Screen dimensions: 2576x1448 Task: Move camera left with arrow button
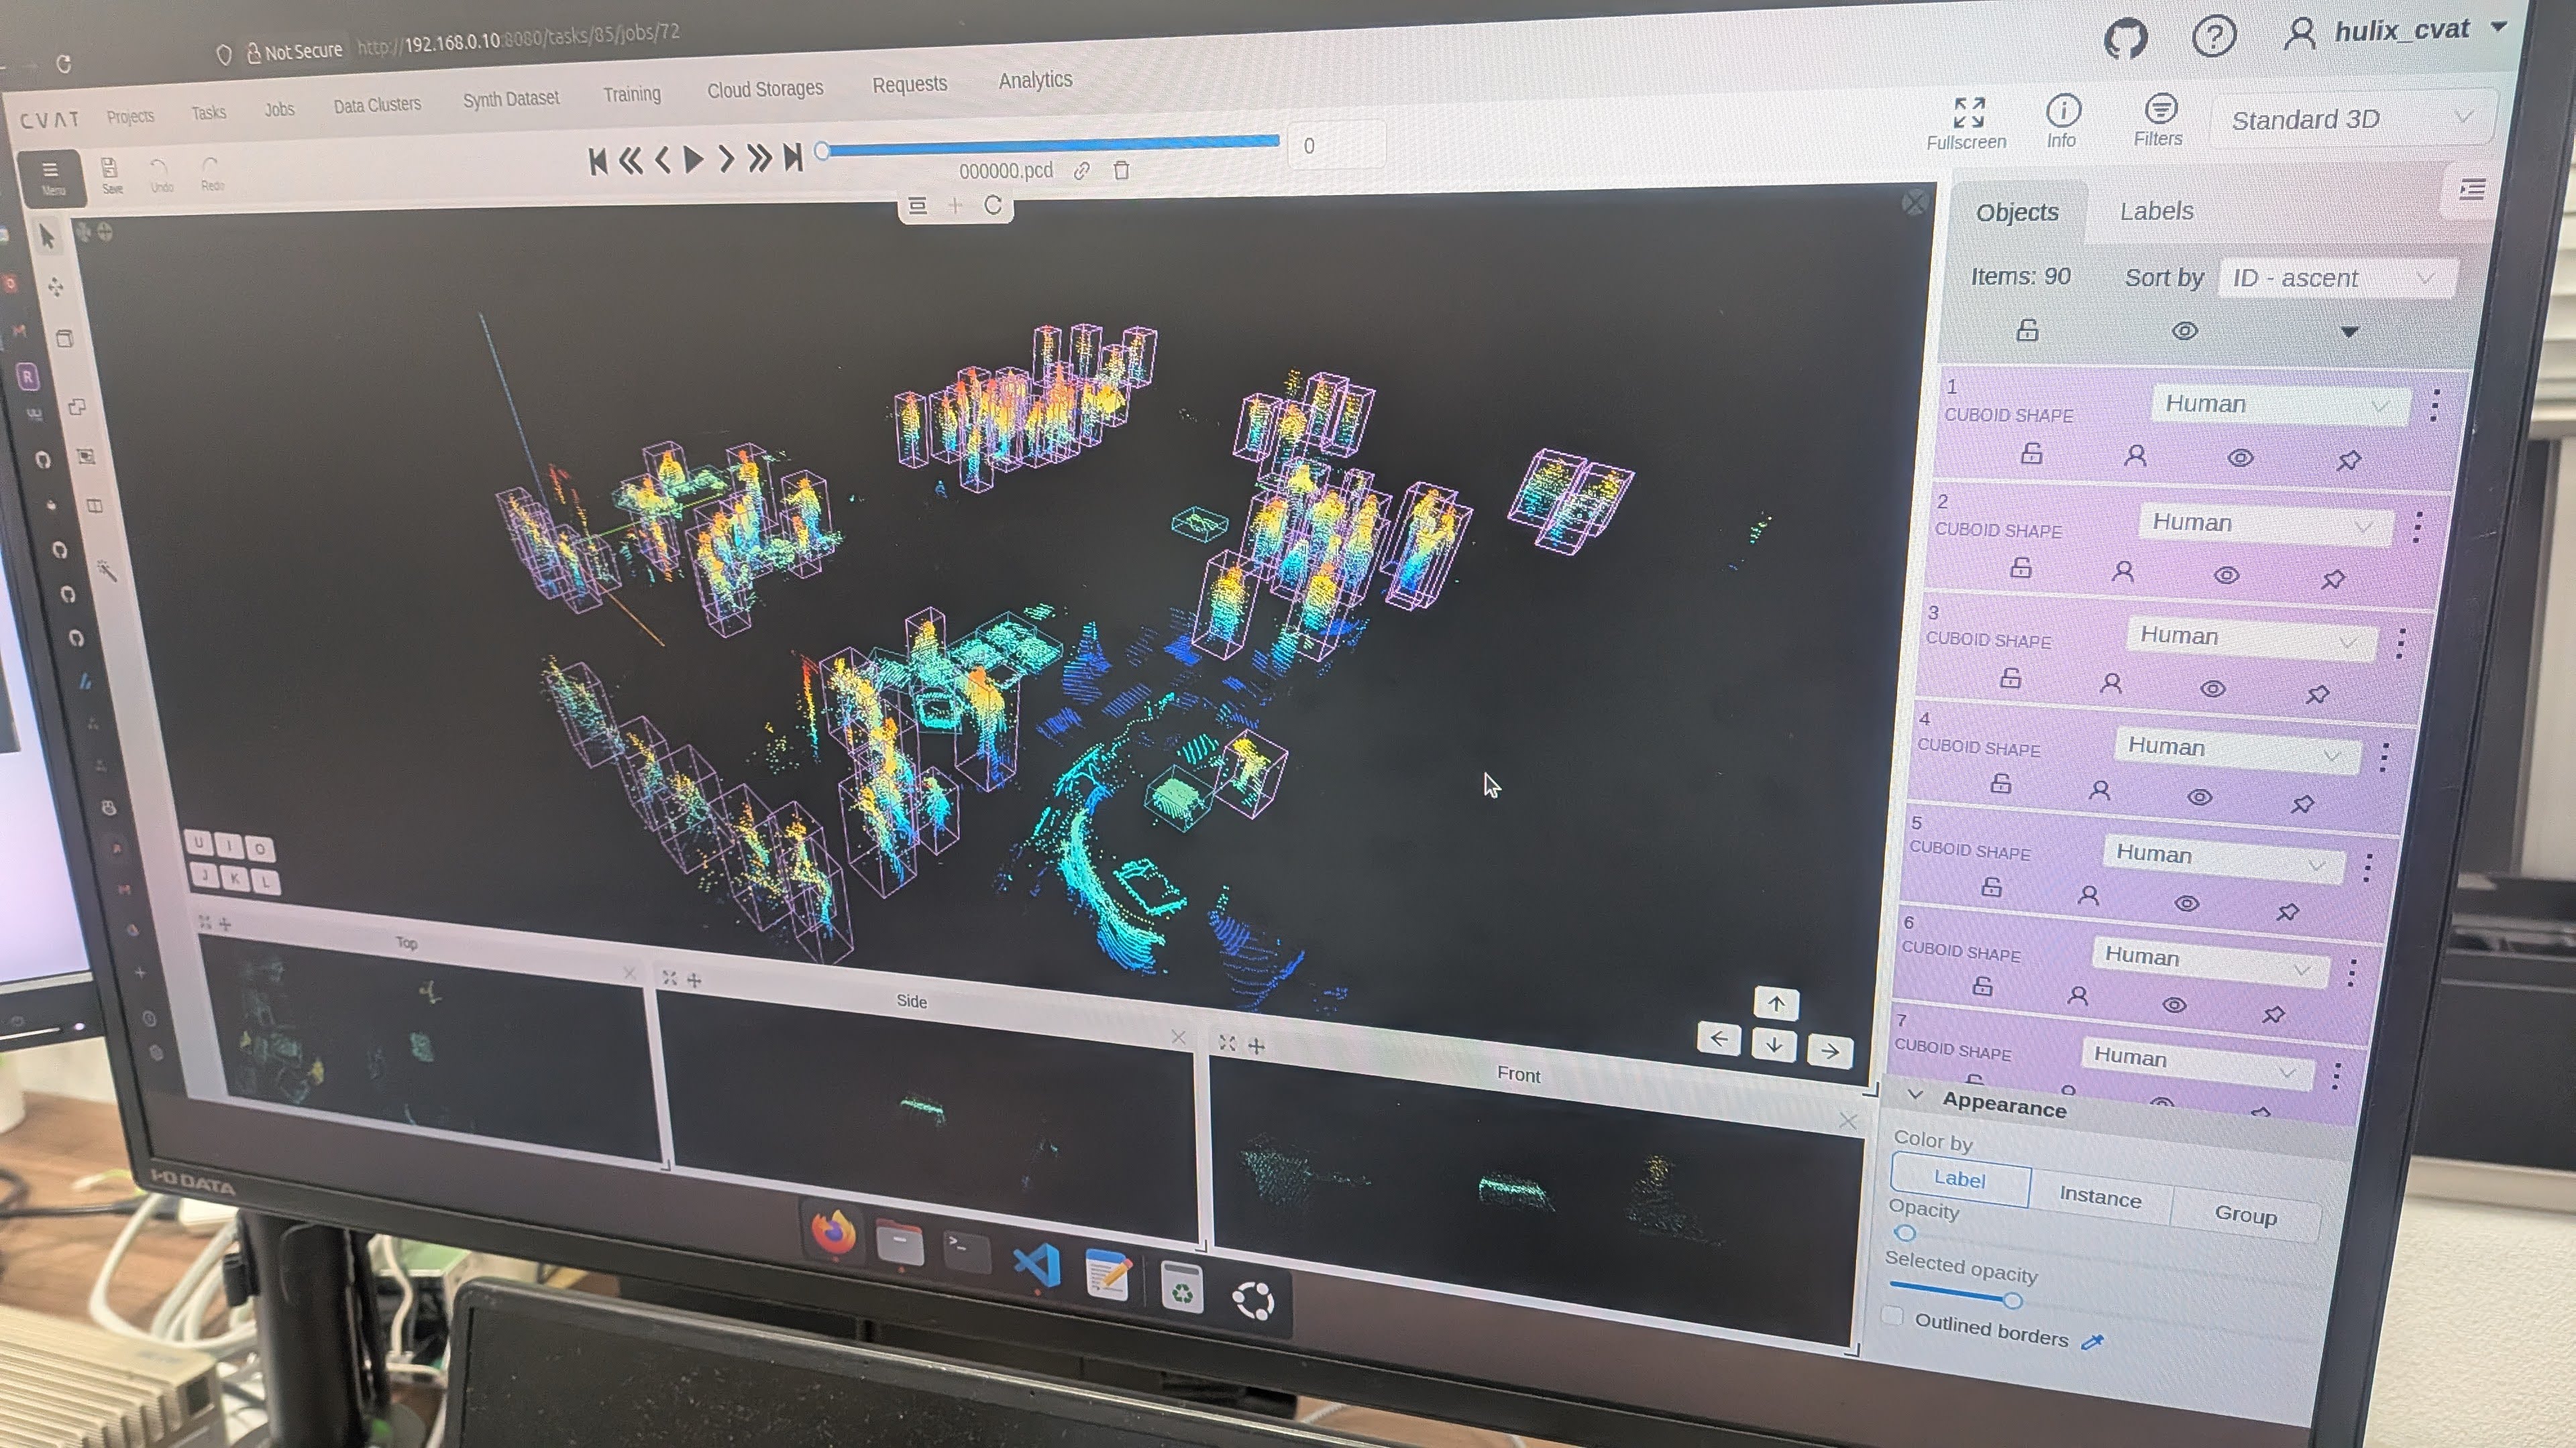[x=1719, y=1038]
